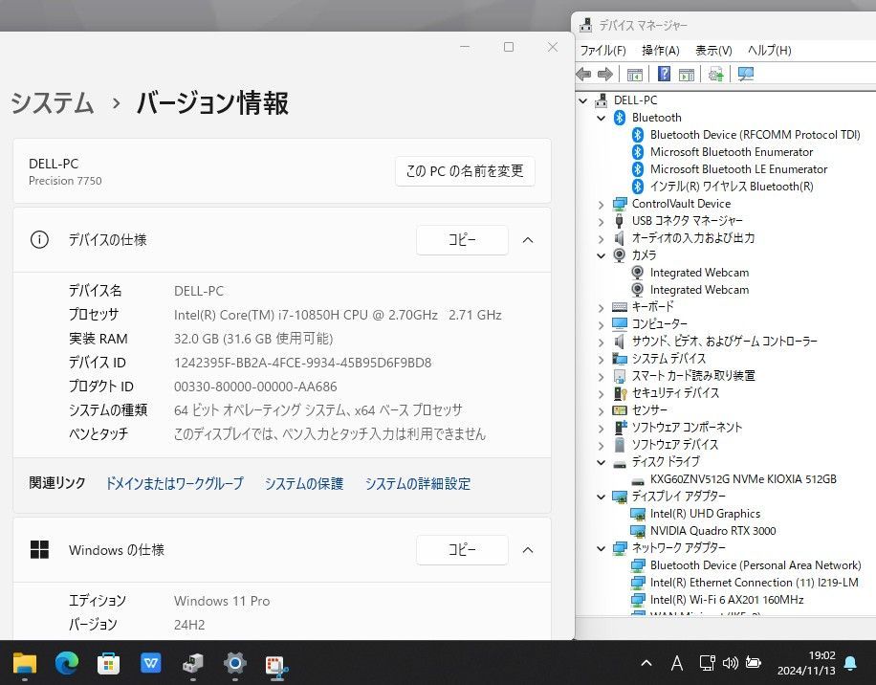876x685 pixels.
Task: Select Microsoft Bluetooth LE Enumerator
Action: pos(738,169)
